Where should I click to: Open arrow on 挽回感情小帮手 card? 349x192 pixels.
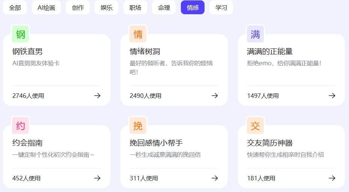(x=215, y=178)
